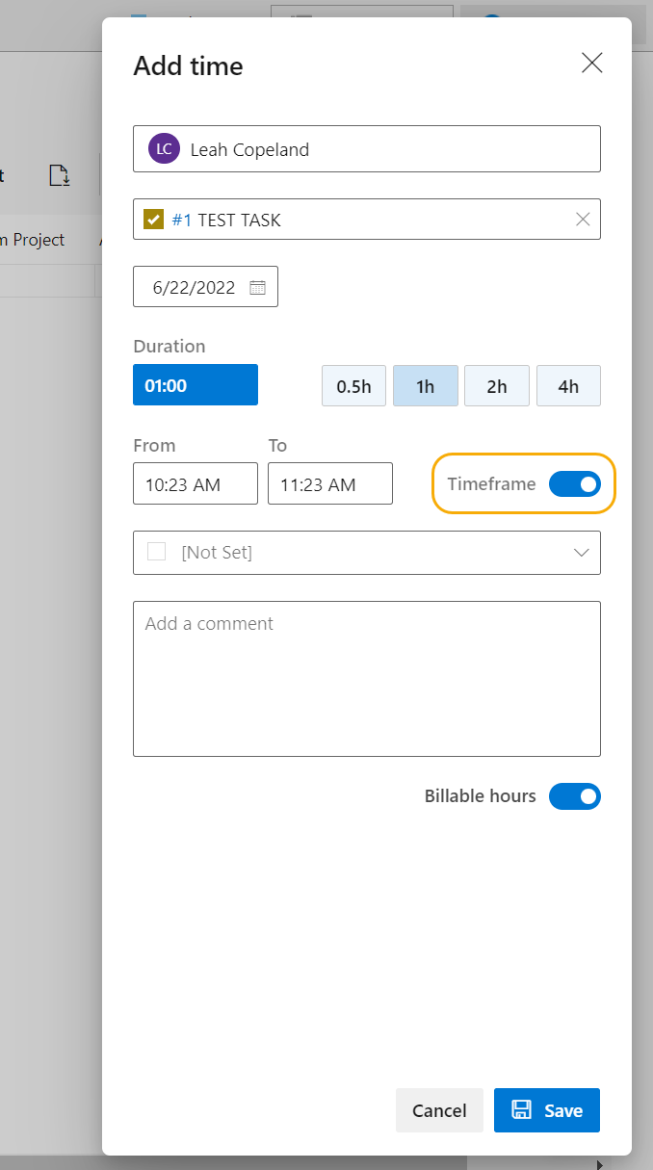
Task: Open the Leah Copeland user selector
Action: (367, 149)
